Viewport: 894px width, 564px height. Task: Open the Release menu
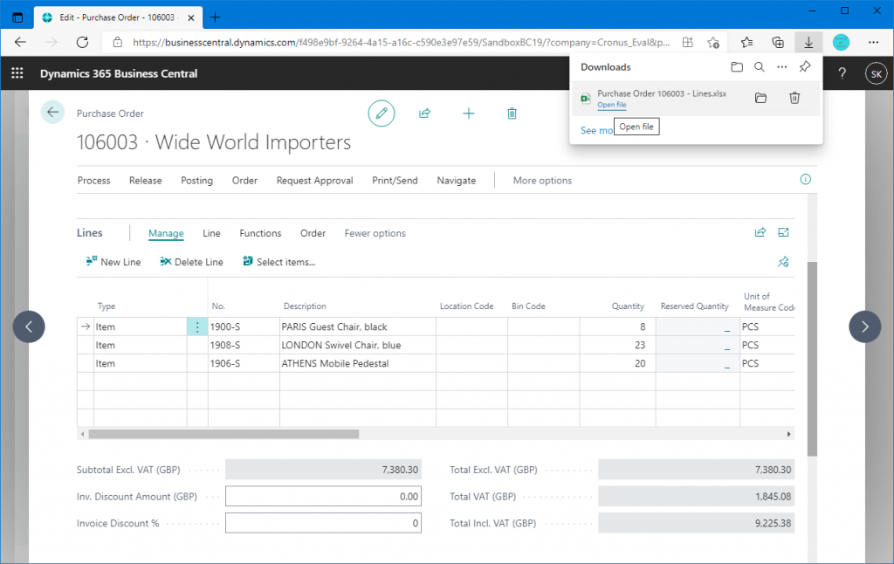146,180
